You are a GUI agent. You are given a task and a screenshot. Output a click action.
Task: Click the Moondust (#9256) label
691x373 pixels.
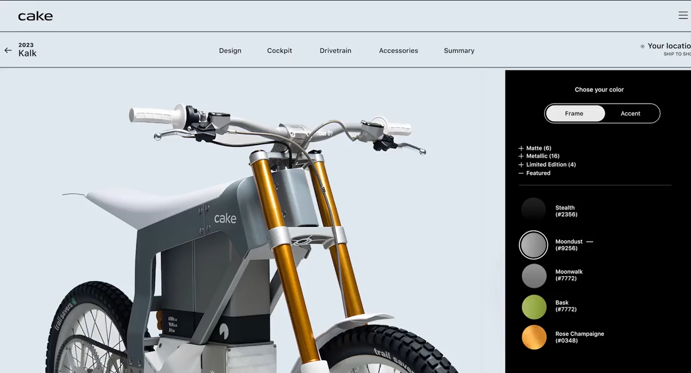click(568, 245)
